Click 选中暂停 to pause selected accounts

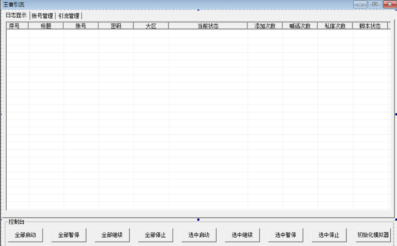tap(285, 235)
